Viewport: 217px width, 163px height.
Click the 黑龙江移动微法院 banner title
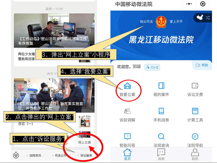click(x=161, y=40)
